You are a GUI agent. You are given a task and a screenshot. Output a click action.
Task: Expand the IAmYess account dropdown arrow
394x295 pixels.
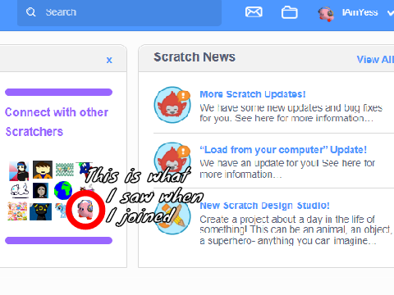[x=391, y=12]
